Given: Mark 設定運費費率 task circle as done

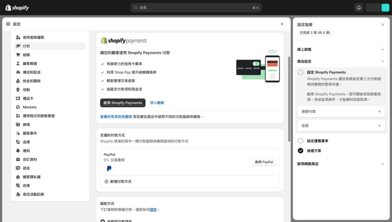Looking at the screenshot, I should (x=301, y=141).
